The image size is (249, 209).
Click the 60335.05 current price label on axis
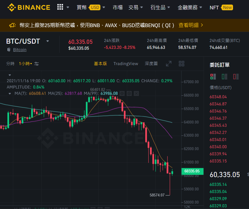point(192,171)
